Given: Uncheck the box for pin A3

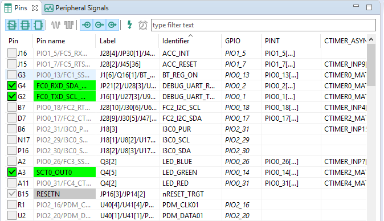Looking at the screenshot, I should 12,172.
